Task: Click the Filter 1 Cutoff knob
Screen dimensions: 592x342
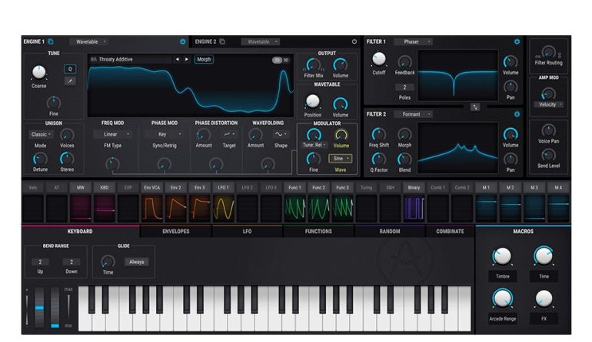Action: click(x=378, y=60)
